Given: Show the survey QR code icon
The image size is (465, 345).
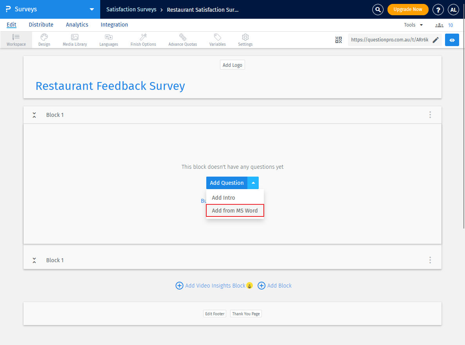Looking at the screenshot, I should click(x=339, y=39).
